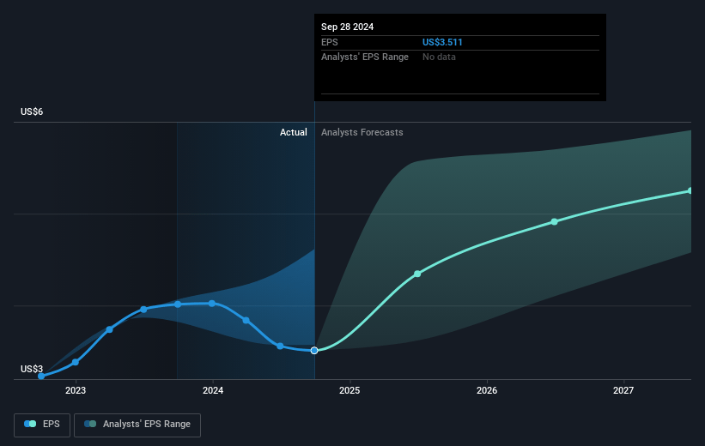Click the mid-2023 EPS data point
Screen dimensions: 705x446
[x=143, y=310]
